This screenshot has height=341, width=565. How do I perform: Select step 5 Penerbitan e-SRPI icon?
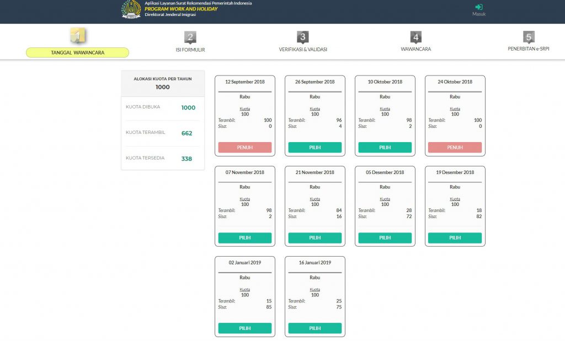click(529, 37)
